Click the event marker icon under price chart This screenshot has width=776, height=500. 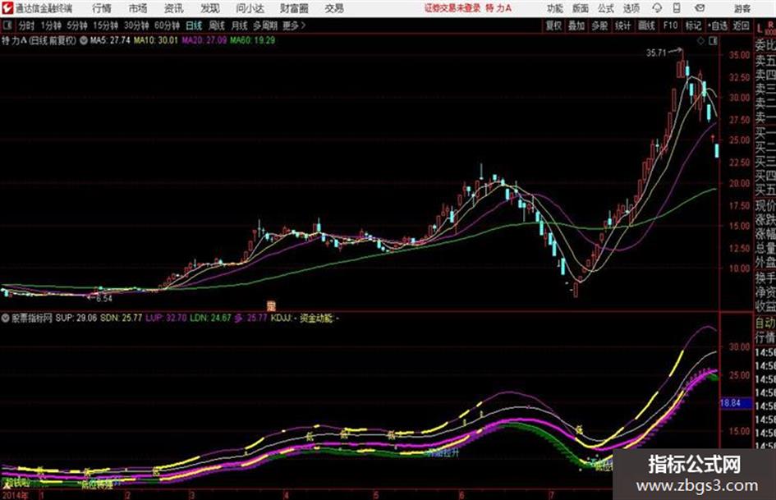(271, 305)
